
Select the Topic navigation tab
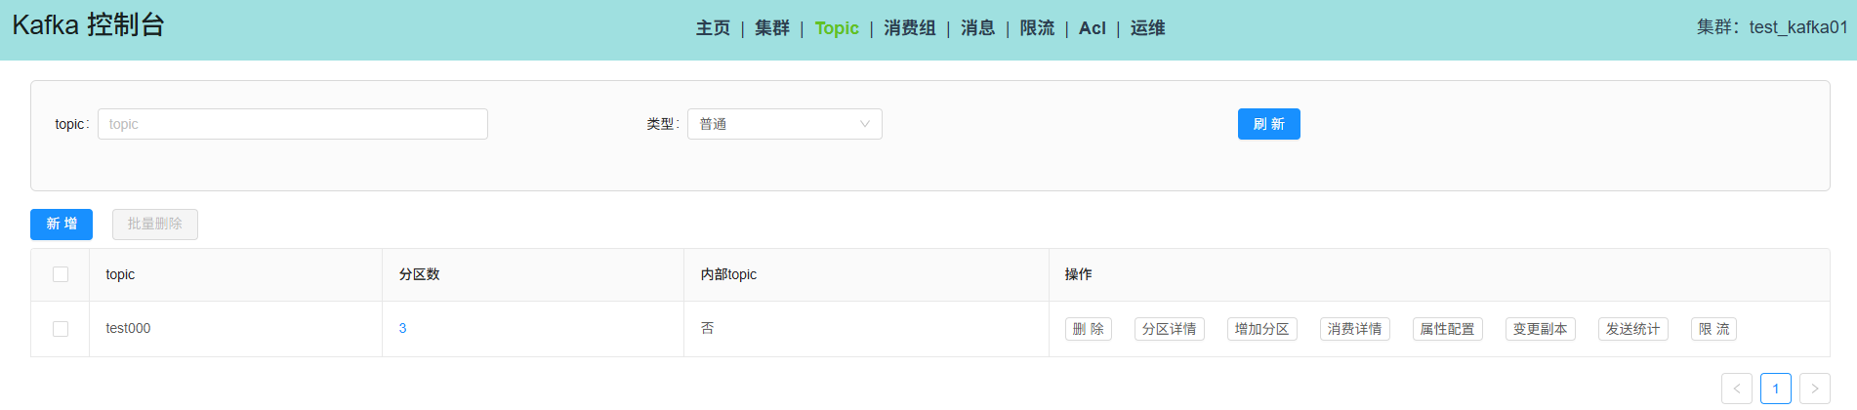click(x=837, y=28)
